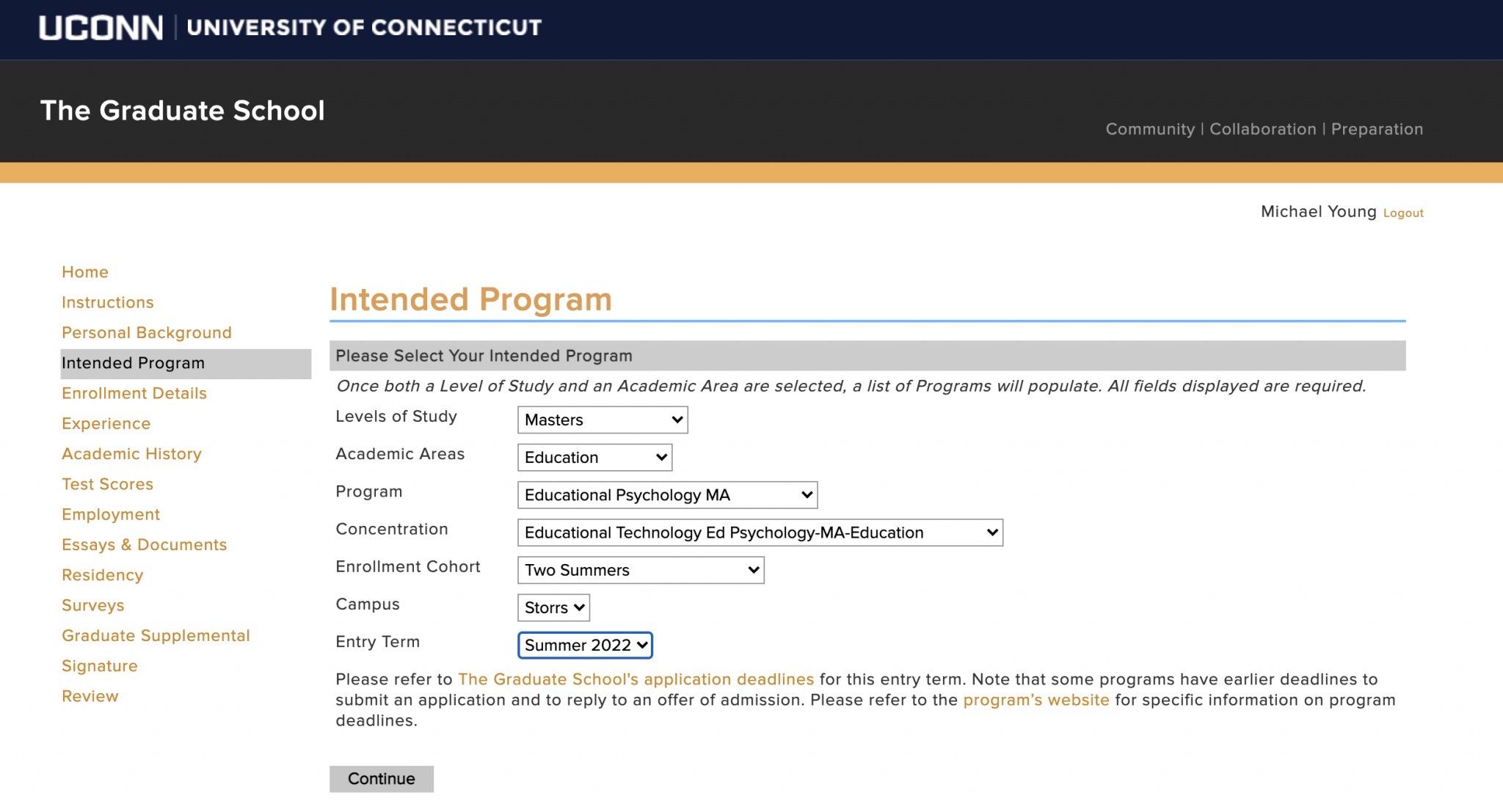Expand the Program dropdown showing Educational Psychology MA

coord(666,494)
